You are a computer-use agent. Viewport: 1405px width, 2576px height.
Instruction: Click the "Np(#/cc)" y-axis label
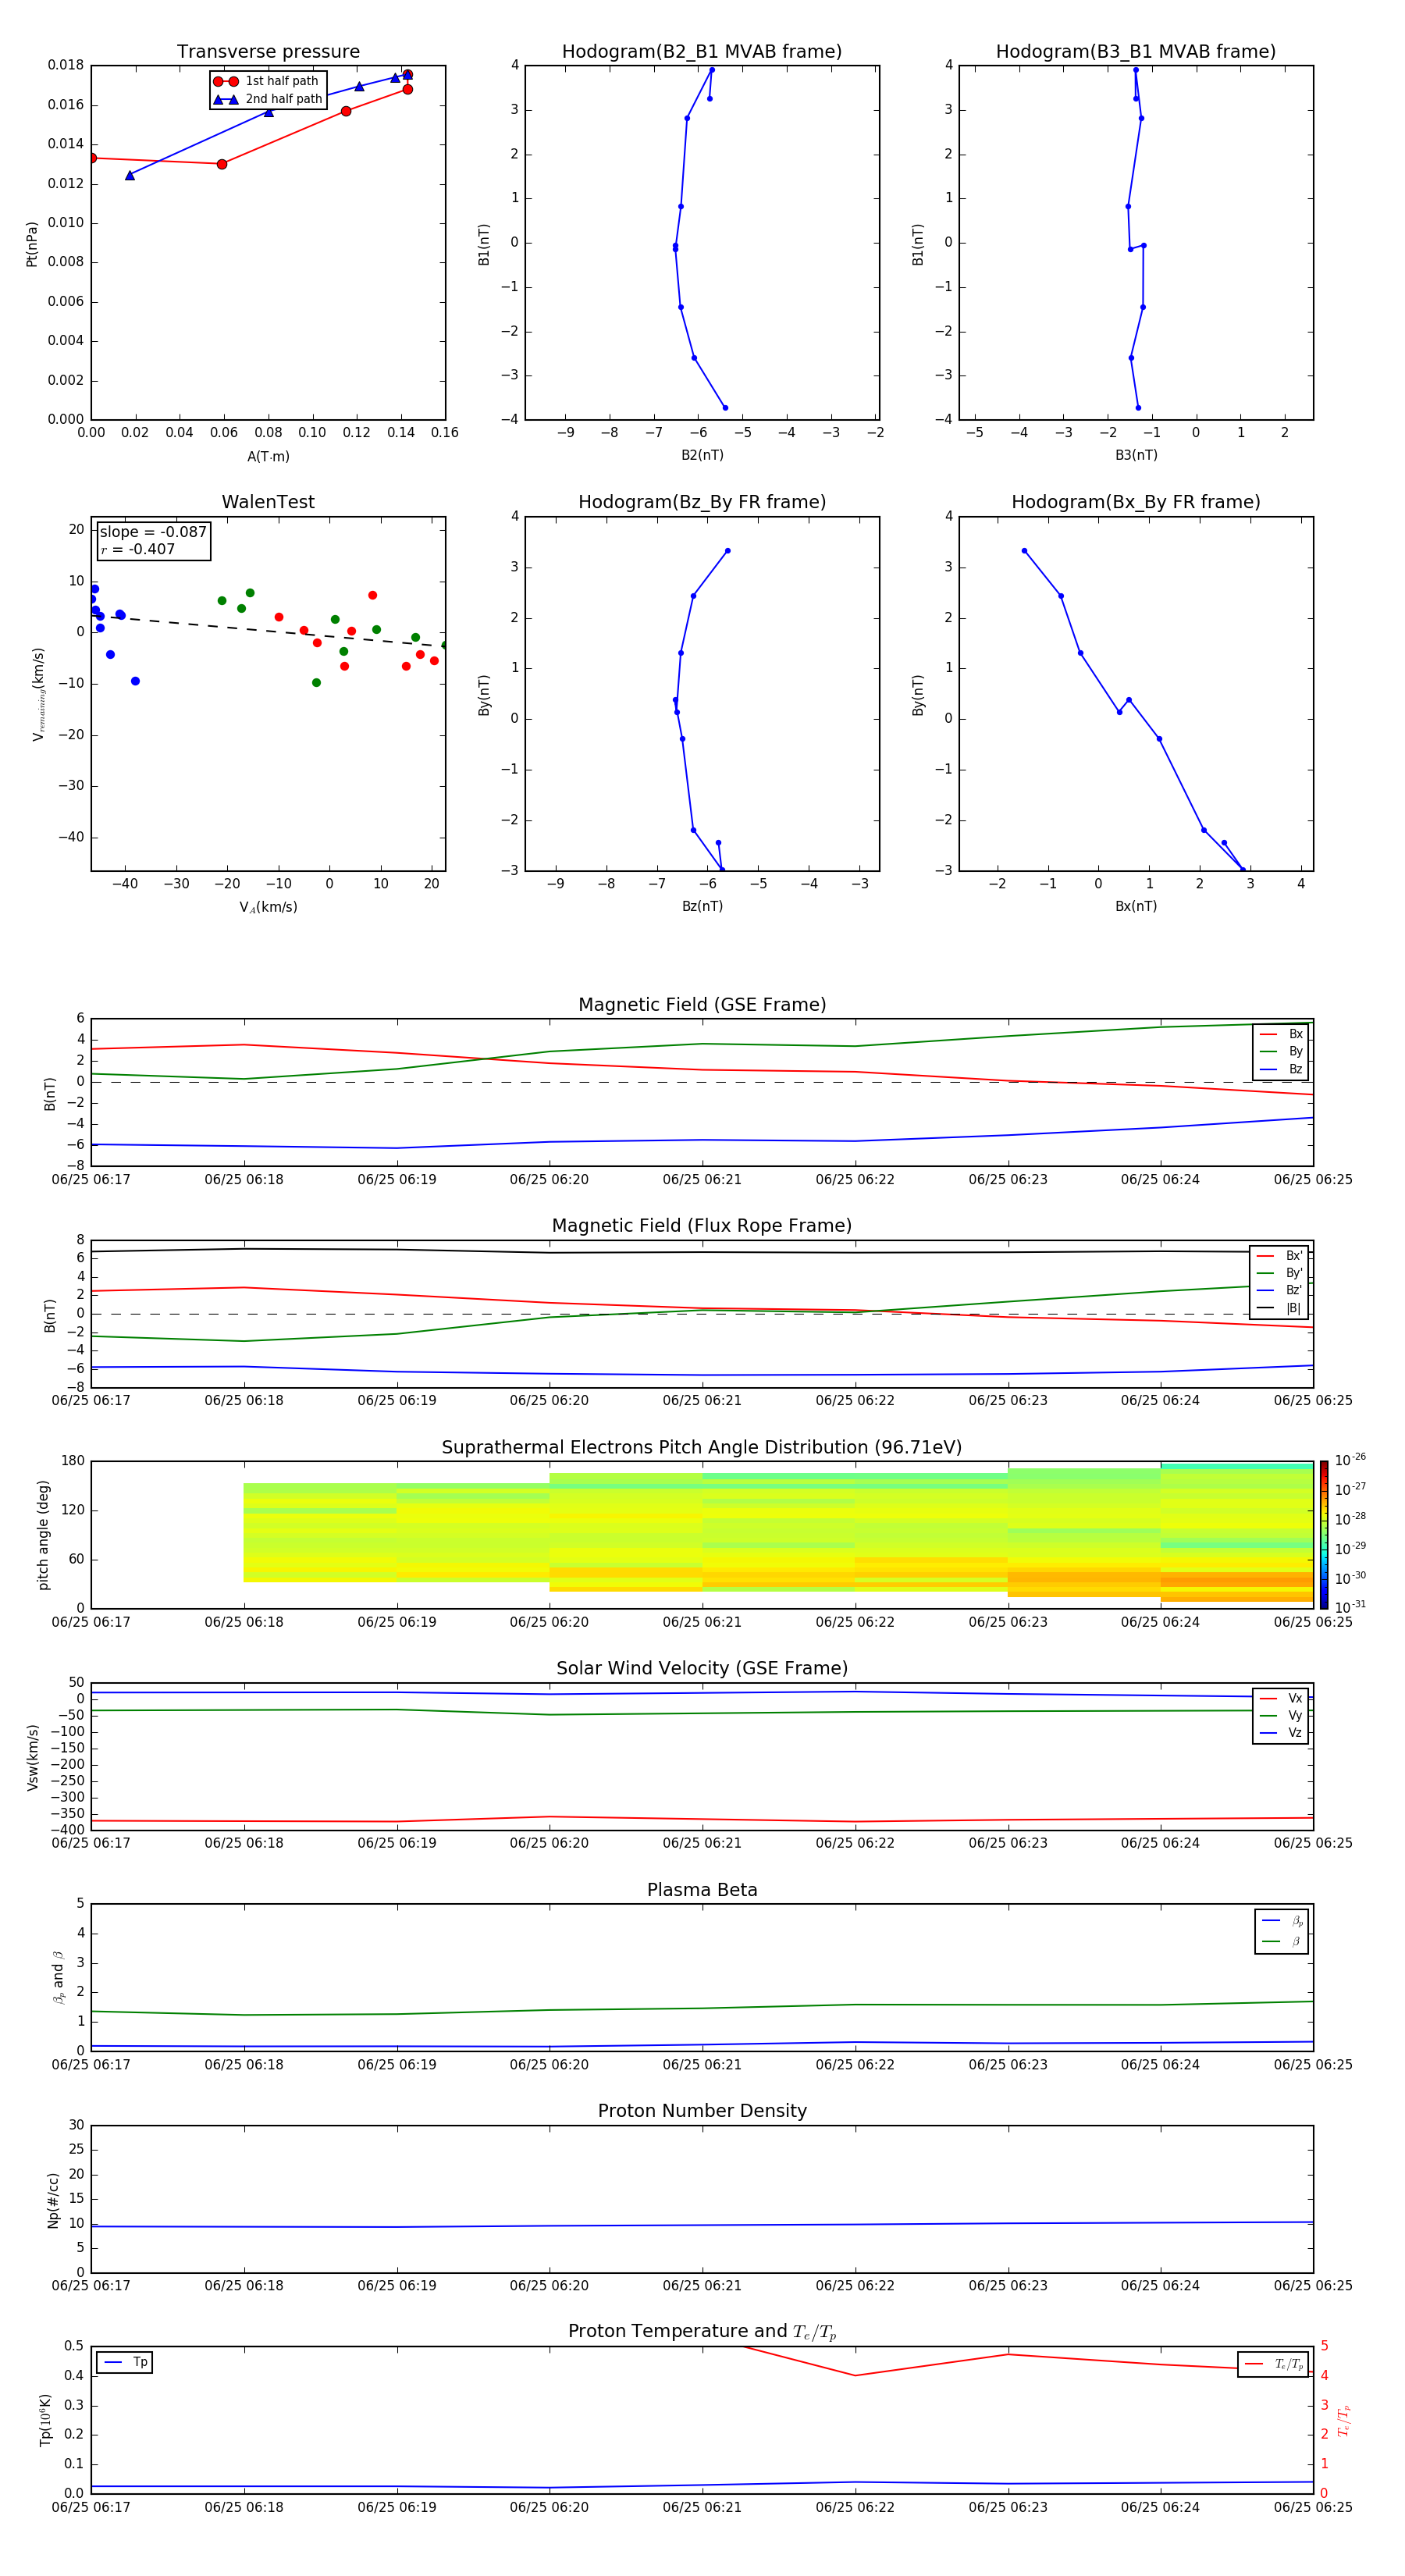pyautogui.click(x=53, y=2199)
